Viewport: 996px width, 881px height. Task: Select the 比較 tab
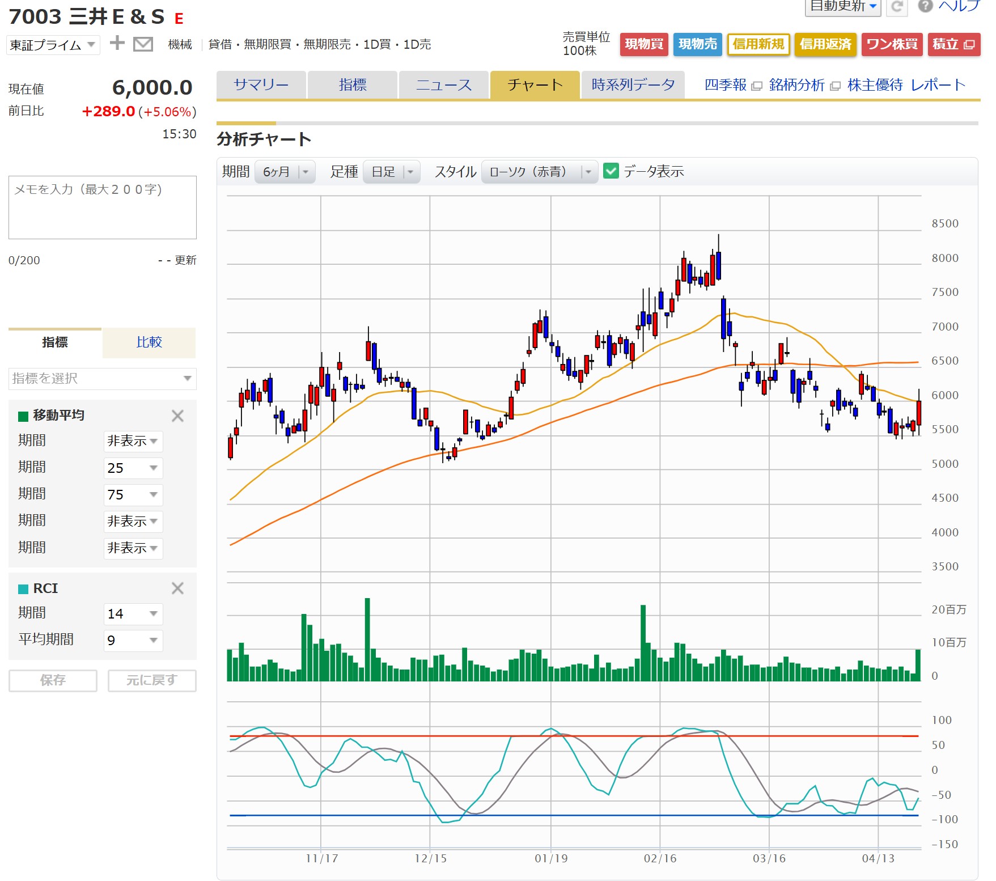pyautogui.click(x=149, y=342)
